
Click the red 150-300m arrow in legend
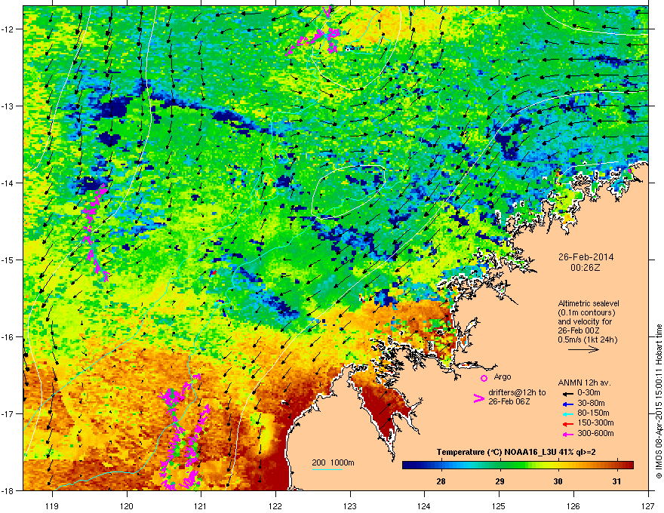(x=567, y=424)
